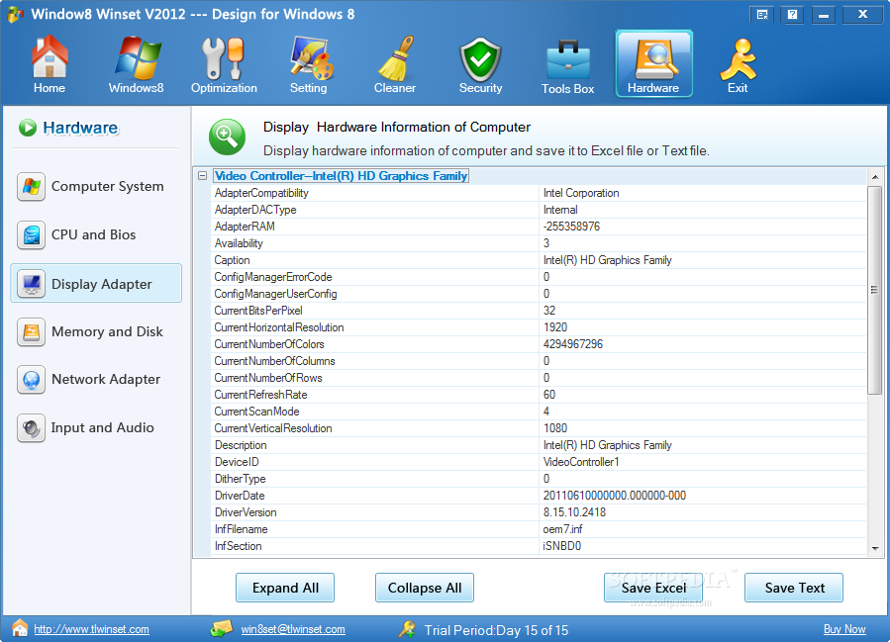Click the value VideoController1
Image resolution: width=890 pixels, height=642 pixels.
[x=581, y=462]
